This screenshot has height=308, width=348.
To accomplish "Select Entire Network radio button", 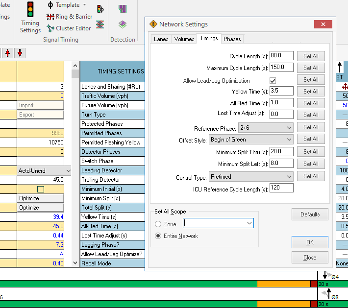I will click(x=158, y=236).
